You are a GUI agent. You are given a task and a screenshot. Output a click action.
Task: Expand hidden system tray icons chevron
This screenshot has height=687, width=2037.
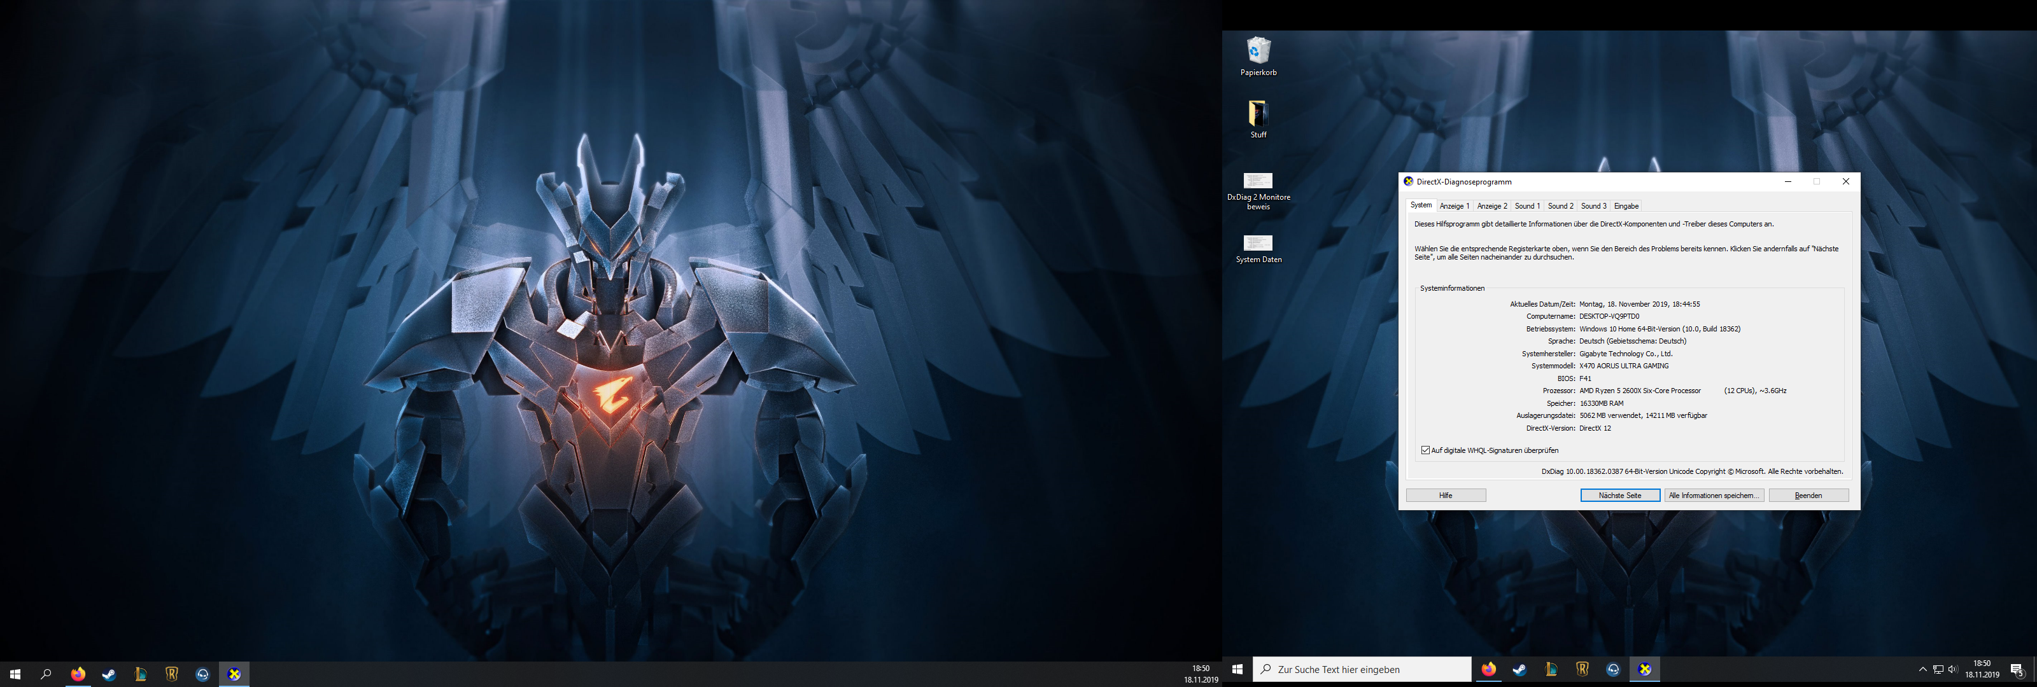(1922, 669)
